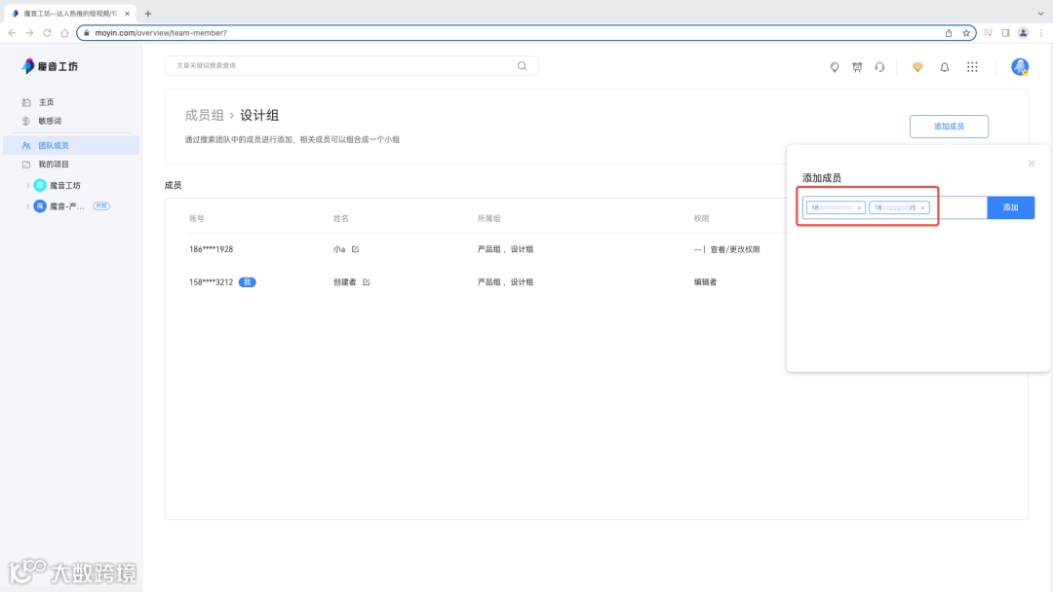The width and height of the screenshot is (1053, 592).
Task: Open the customer service headset icon
Action: pyautogui.click(x=879, y=67)
